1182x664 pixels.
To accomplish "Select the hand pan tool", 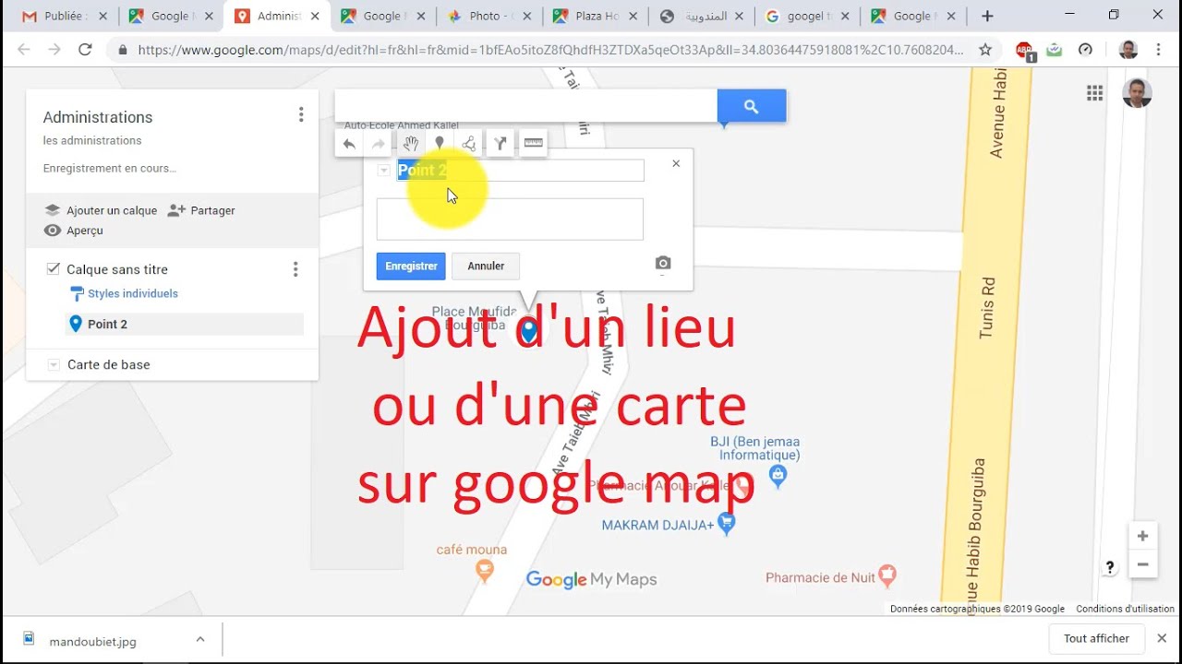I will point(410,143).
